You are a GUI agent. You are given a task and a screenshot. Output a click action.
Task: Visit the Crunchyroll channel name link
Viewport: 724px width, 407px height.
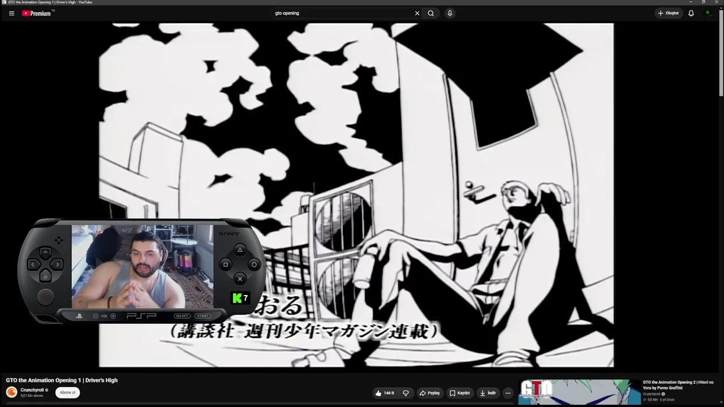click(32, 390)
